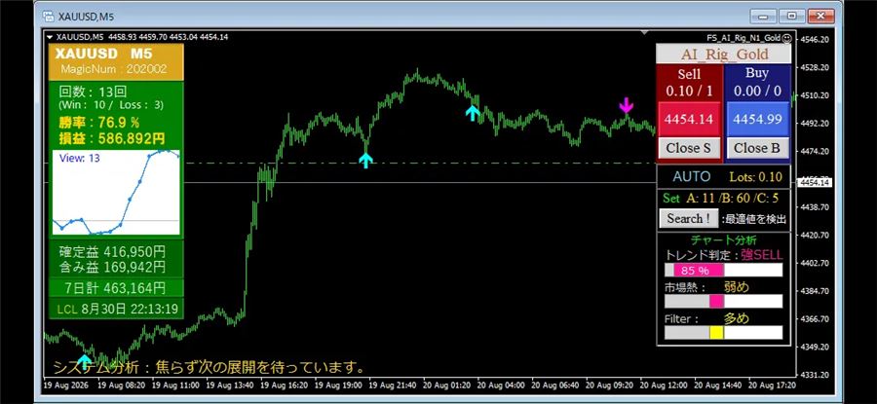This screenshot has width=877, height=404.
Task: Maximize the XAUUSD,M5 window
Action: (x=791, y=17)
